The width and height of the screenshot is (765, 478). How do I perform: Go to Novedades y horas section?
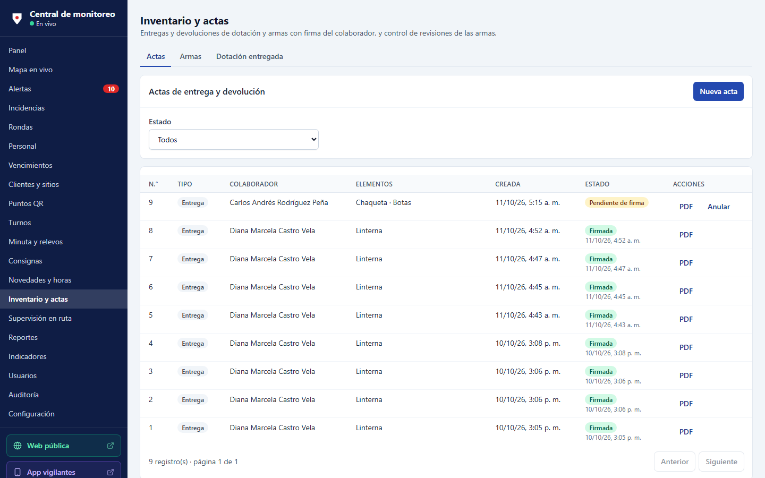[x=64, y=280]
